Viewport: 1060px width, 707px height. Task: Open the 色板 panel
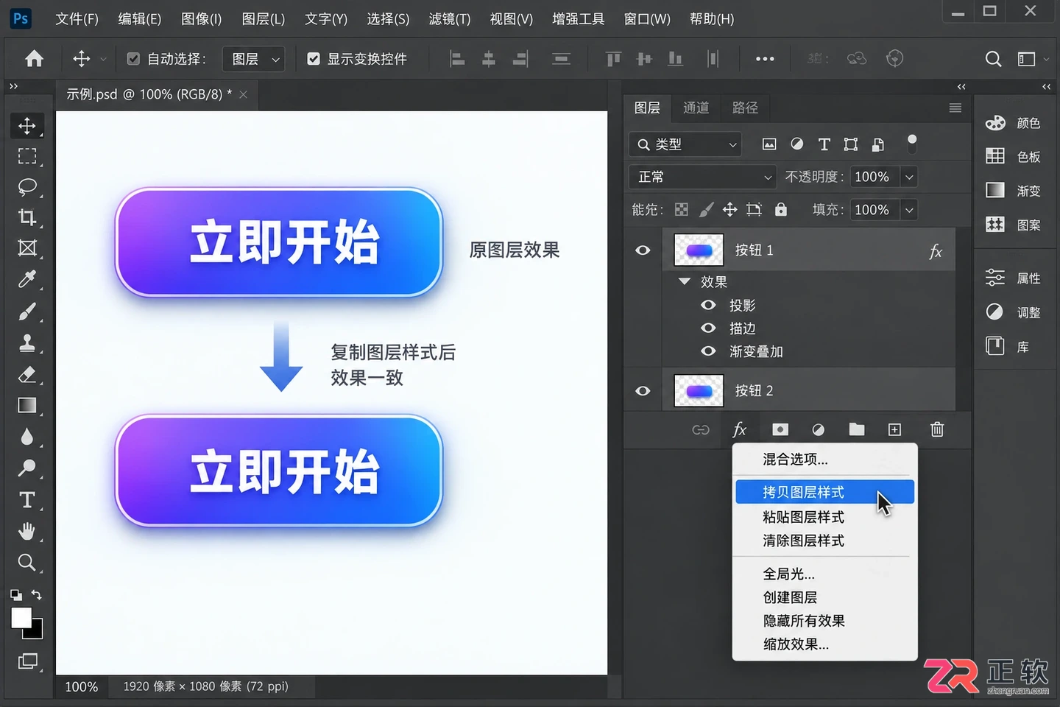click(x=1014, y=156)
